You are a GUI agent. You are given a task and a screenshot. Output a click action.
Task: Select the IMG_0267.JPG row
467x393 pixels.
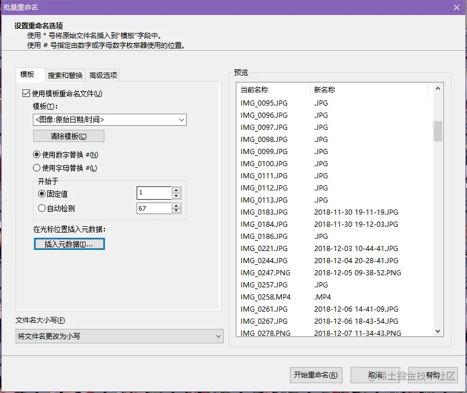[335, 321]
